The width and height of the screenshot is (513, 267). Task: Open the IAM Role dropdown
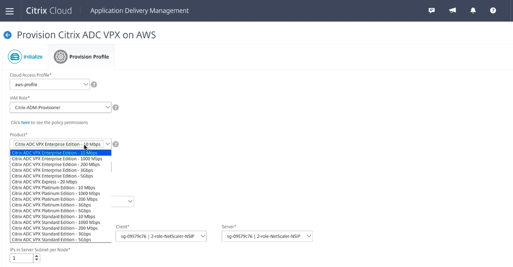(x=60, y=107)
